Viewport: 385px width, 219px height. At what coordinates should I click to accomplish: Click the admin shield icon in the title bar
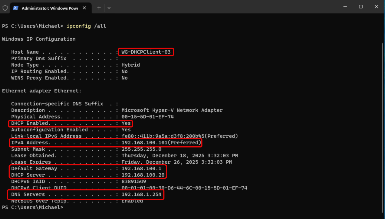[5, 8]
